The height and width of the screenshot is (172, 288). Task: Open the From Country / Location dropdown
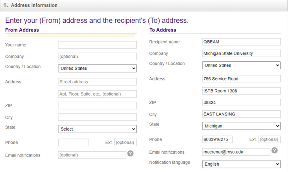(x=97, y=68)
